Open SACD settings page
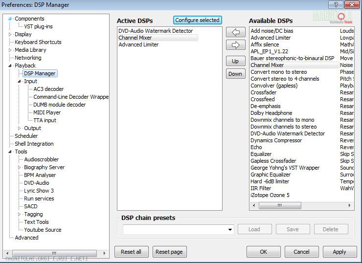 30,206
